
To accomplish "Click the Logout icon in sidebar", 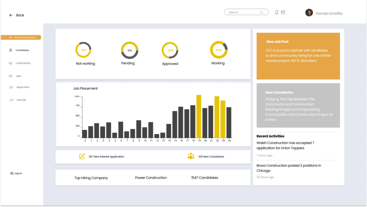I will [x=12, y=173].
